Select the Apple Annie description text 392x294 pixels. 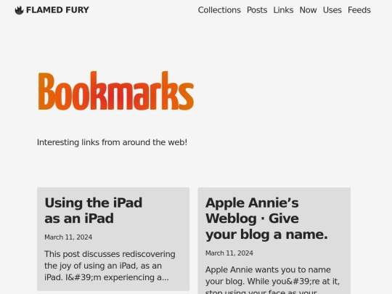pyautogui.click(x=272, y=279)
